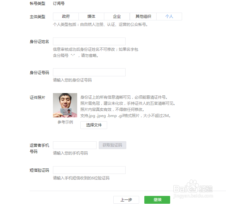Click the 照片需免冠 instruction line

point(128,103)
